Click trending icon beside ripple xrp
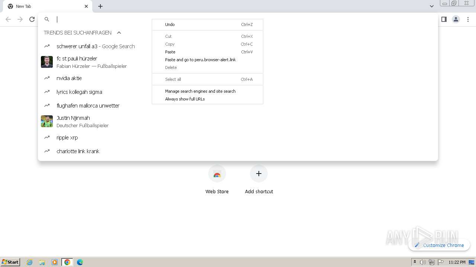This screenshot has height=267, width=476. coord(47,138)
